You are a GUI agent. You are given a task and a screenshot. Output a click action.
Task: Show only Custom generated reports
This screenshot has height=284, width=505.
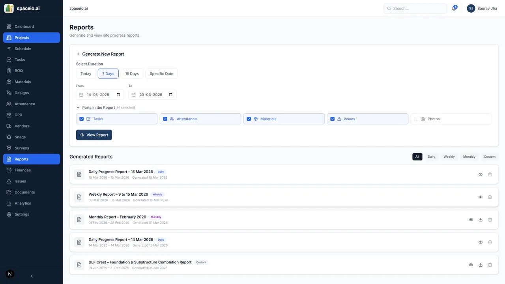pos(490,157)
